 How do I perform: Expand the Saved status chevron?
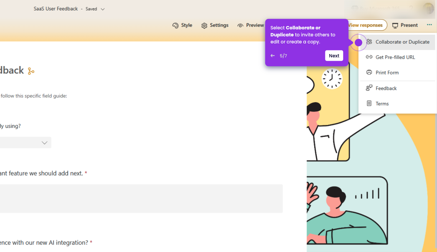point(103,9)
